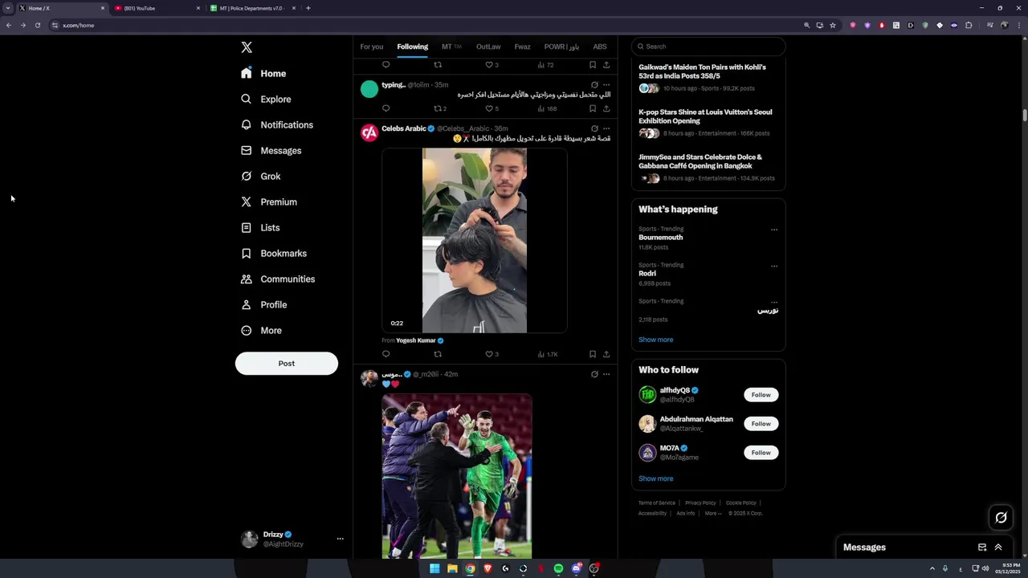Follow MO7A
1028x578 pixels.
(761, 453)
